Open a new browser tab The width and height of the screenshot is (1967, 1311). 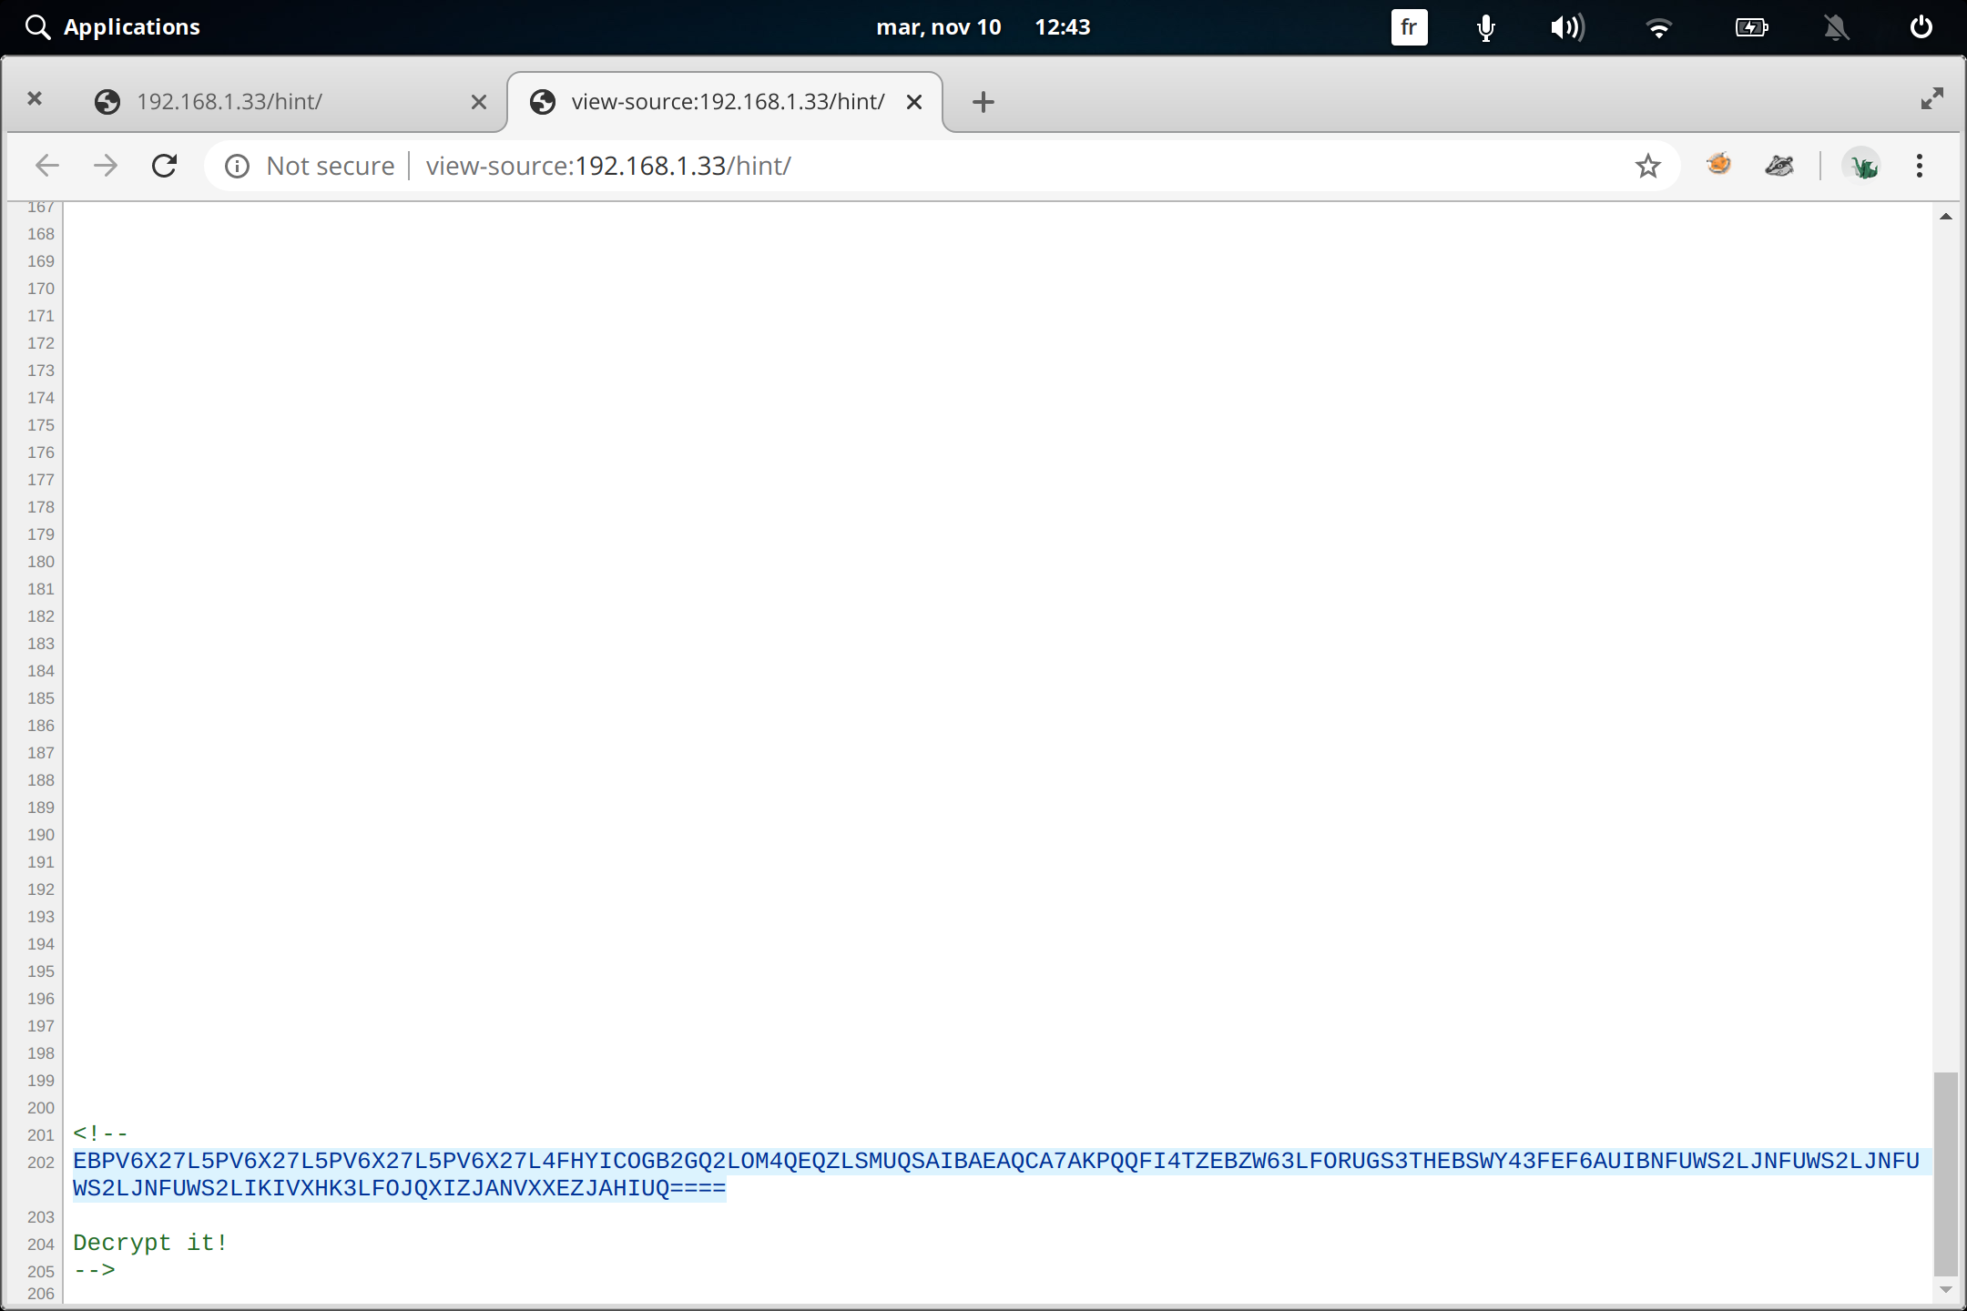coord(983,101)
